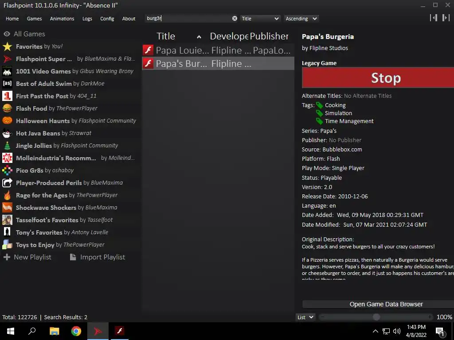Click the Hot Java Beans cup icon
Screen dimensions: 454x340
[7, 133]
